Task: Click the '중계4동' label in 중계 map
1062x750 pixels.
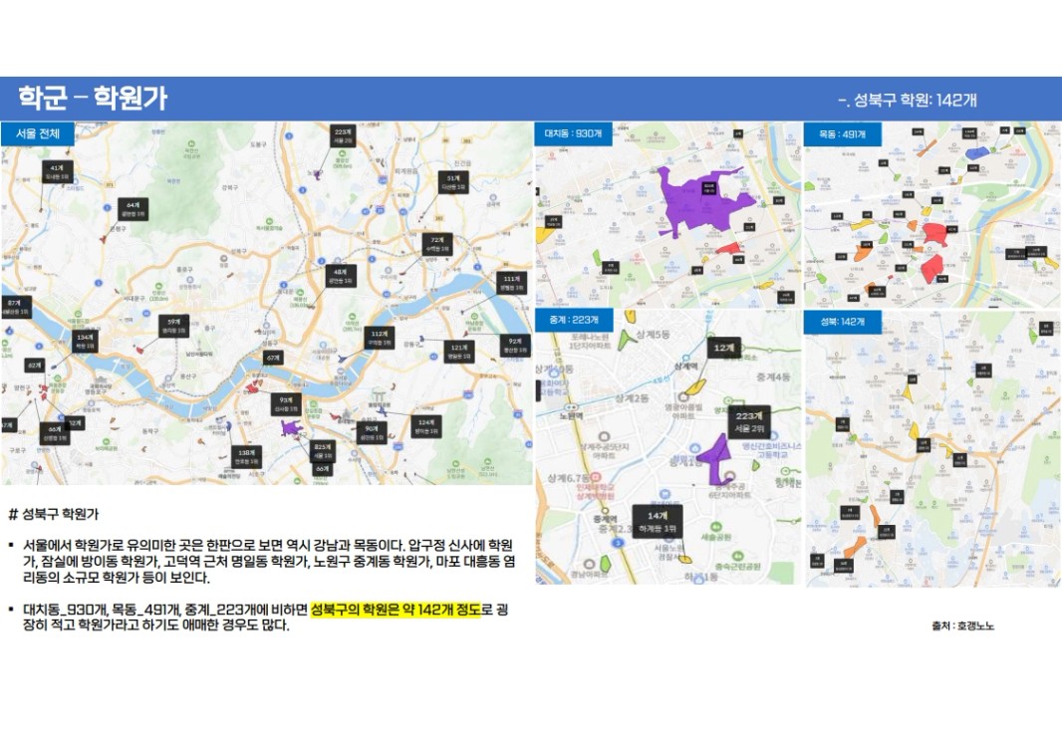Action: [x=773, y=376]
